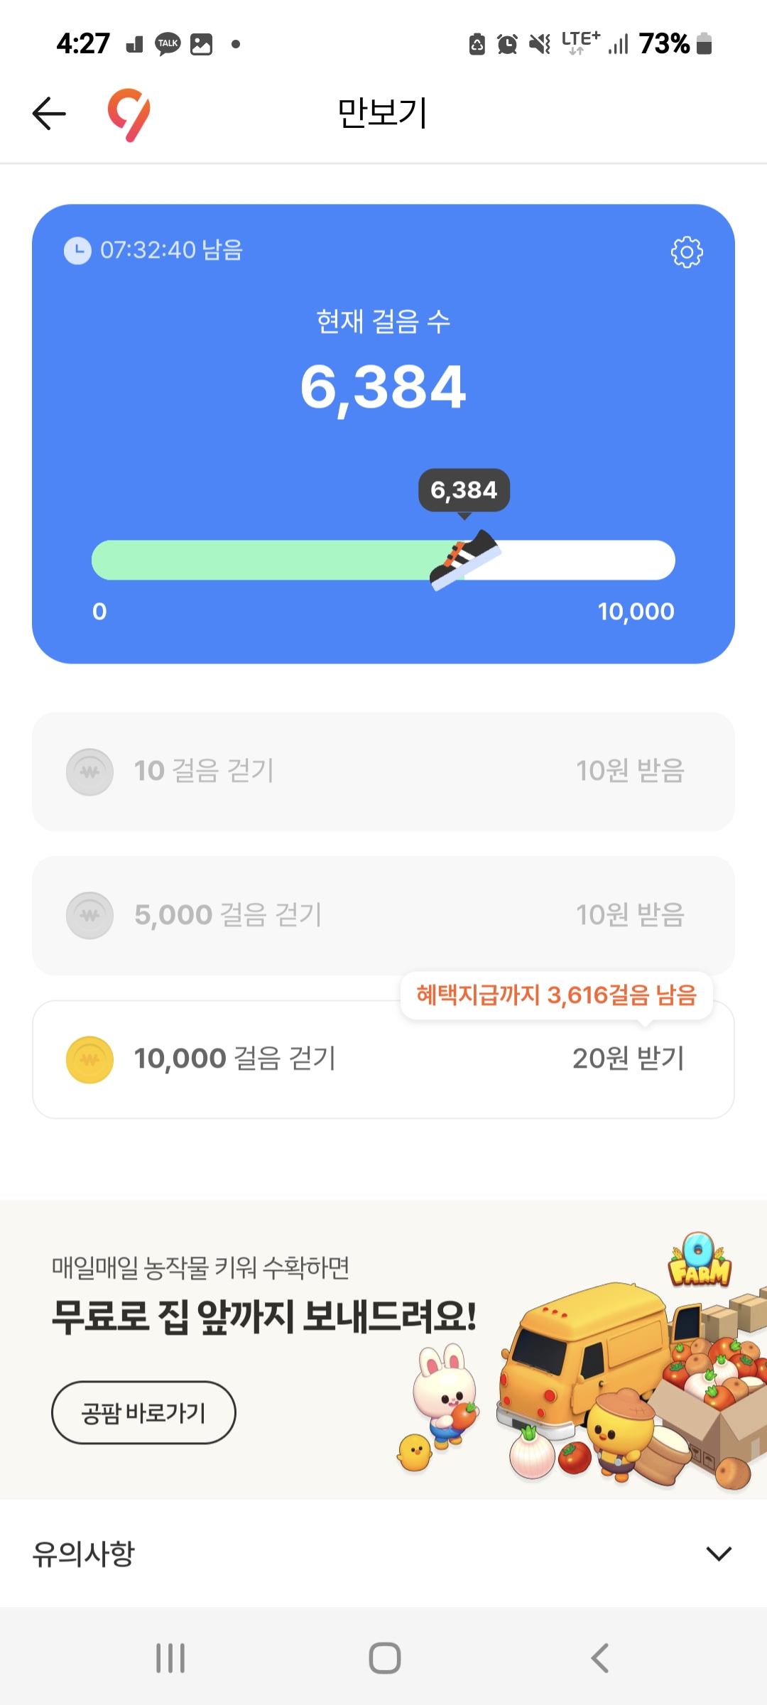This screenshot has width=767, height=1705.
Task: Tap the gray coin for 5,000 steps
Action: pyautogui.click(x=89, y=915)
